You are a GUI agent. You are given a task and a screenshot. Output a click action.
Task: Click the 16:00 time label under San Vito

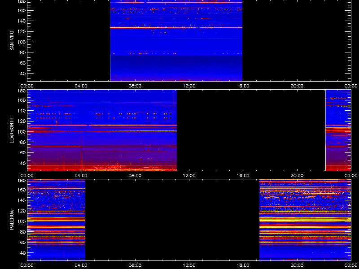point(243,86)
